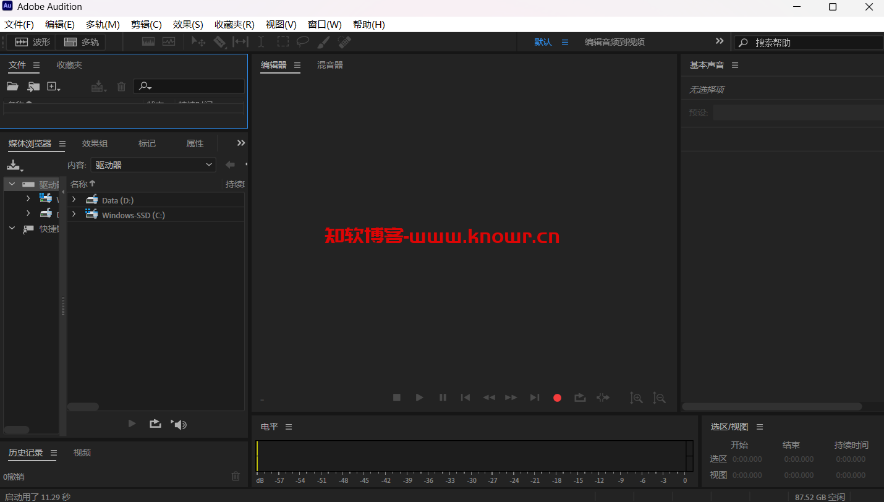
Task: Switch to the Properties (属性) tab
Action: click(195, 143)
